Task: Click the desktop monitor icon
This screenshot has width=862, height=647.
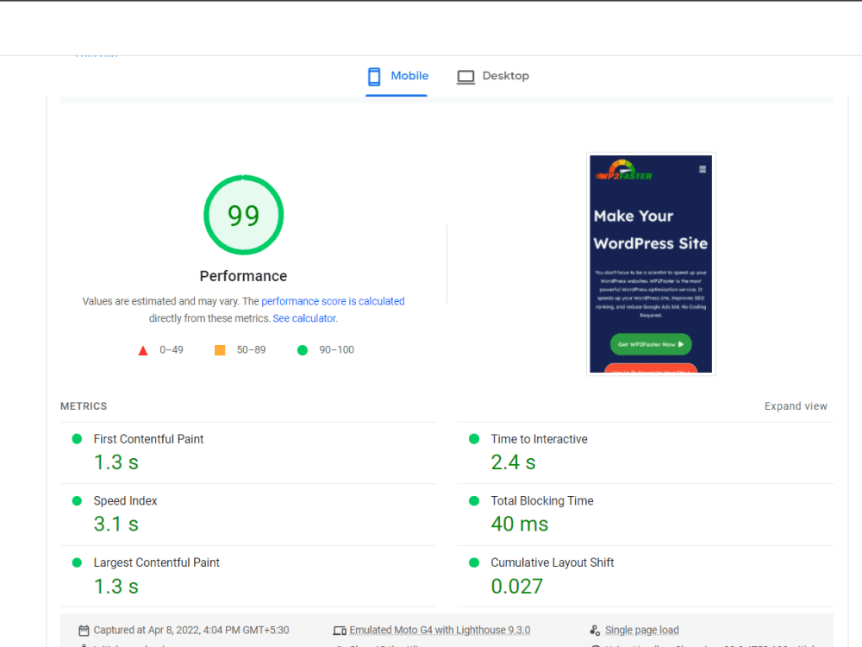Action: [465, 77]
